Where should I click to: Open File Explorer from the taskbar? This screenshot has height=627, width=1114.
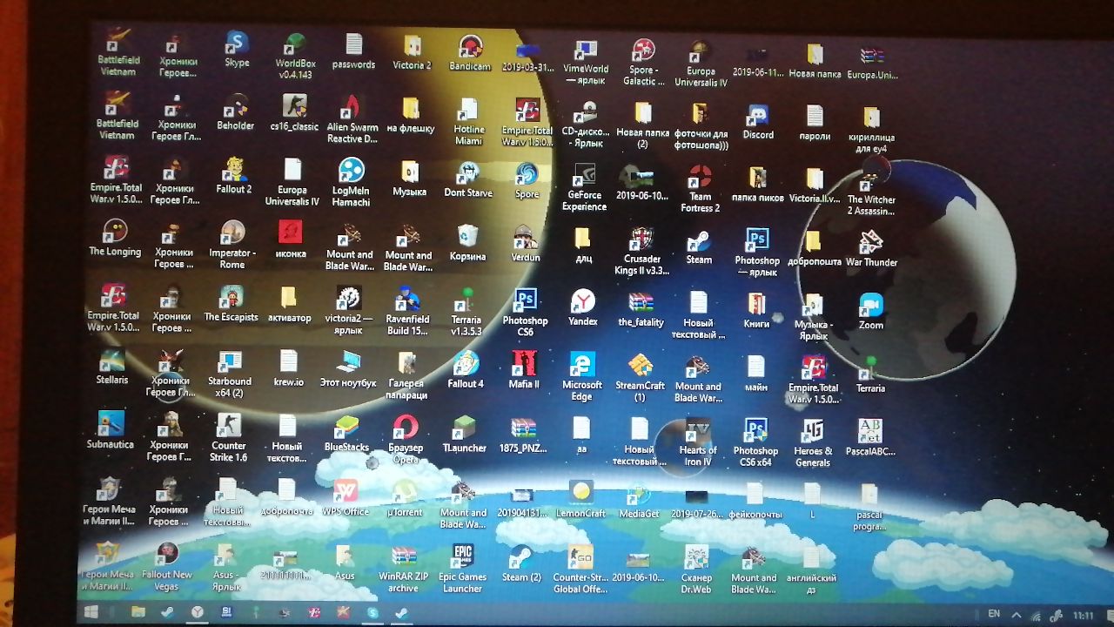(x=138, y=612)
